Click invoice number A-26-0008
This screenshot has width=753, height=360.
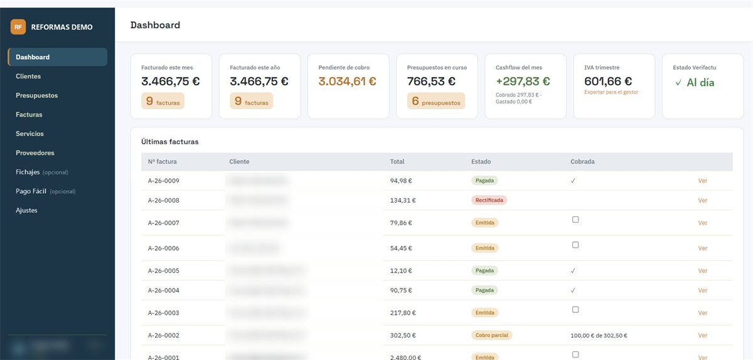click(164, 201)
